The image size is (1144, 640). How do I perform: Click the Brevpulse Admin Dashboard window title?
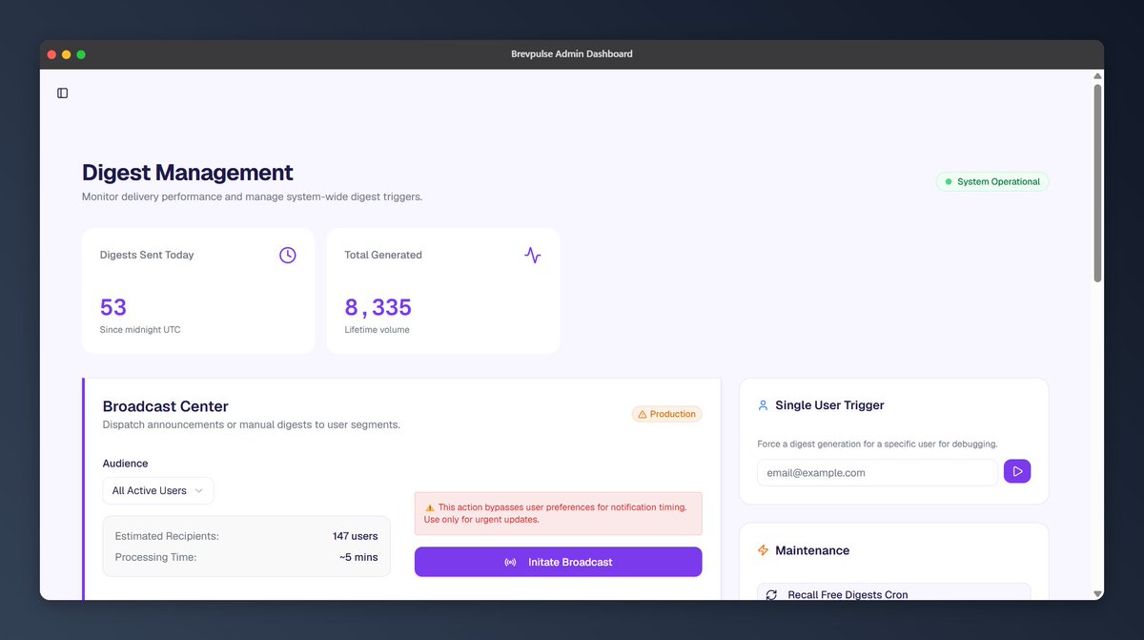coord(572,54)
